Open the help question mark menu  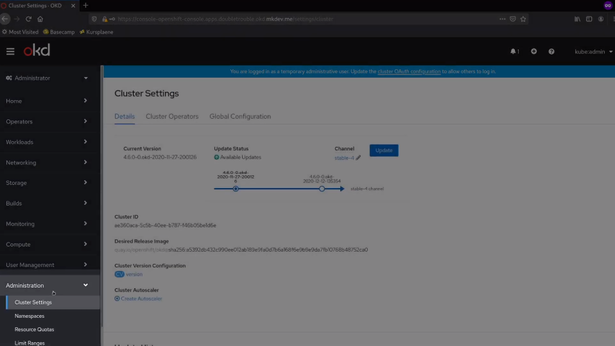[551, 51]
